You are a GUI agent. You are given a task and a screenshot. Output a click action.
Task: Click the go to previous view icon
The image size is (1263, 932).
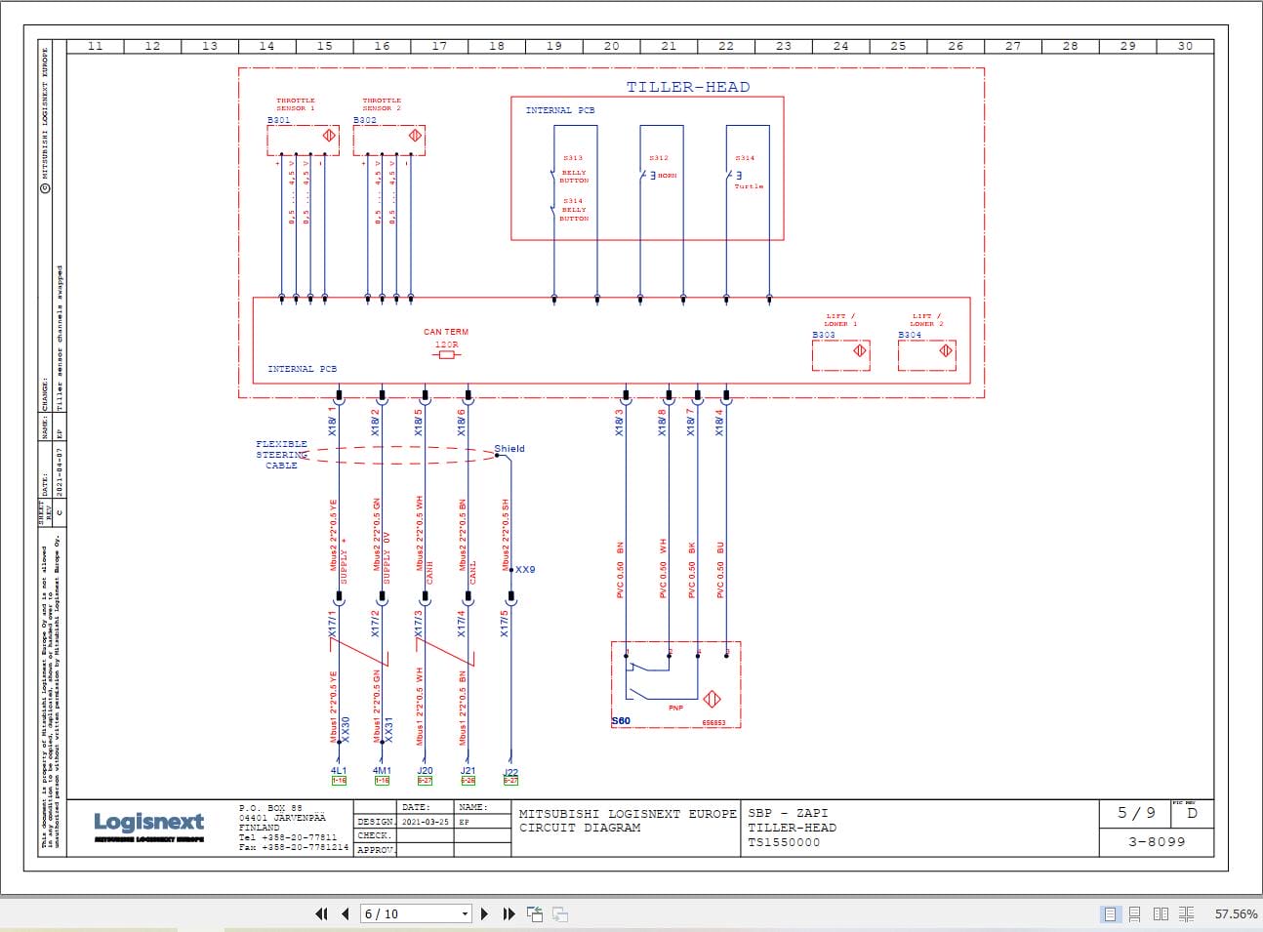click(x=535, y=913)
